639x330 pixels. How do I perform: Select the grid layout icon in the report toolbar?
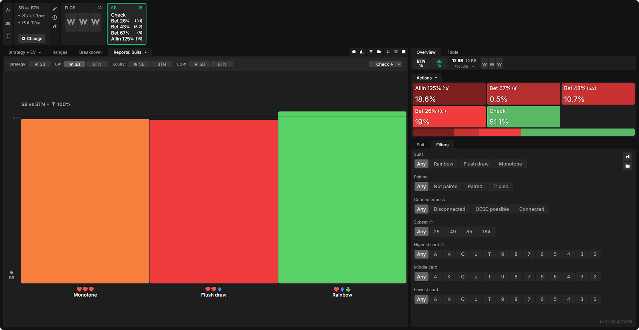coord(396,52)
